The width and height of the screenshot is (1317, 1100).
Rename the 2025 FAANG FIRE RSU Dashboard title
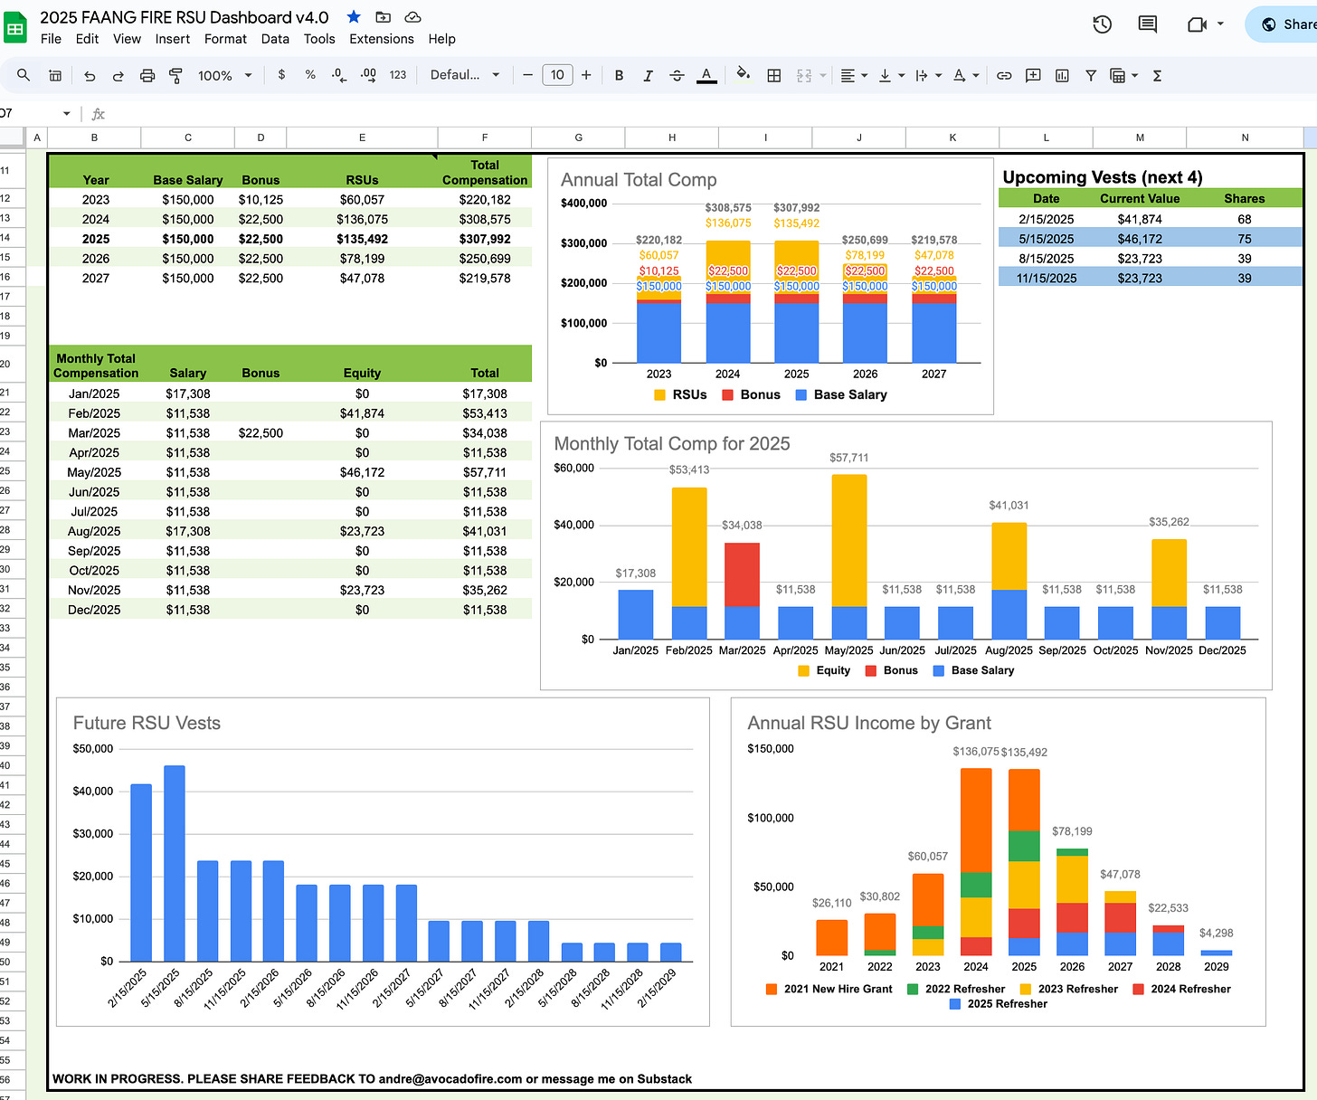pos(185,17)
